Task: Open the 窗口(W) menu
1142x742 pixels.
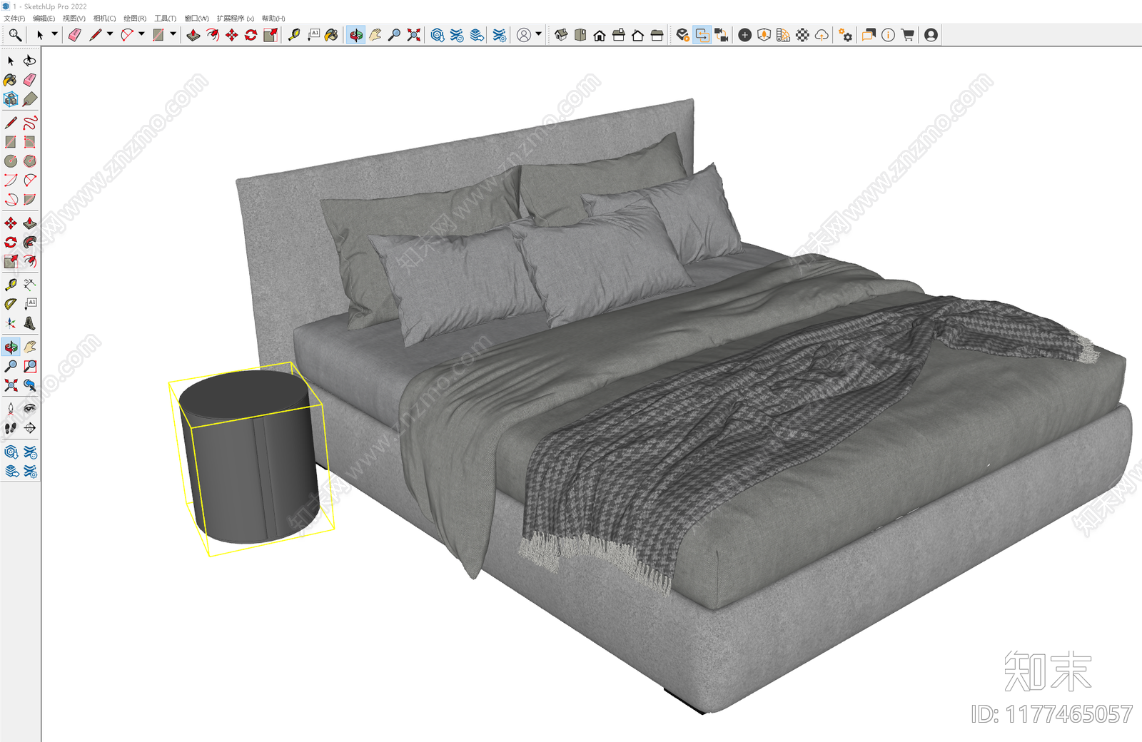Action: pyautogui.click(x=196, y=19)
